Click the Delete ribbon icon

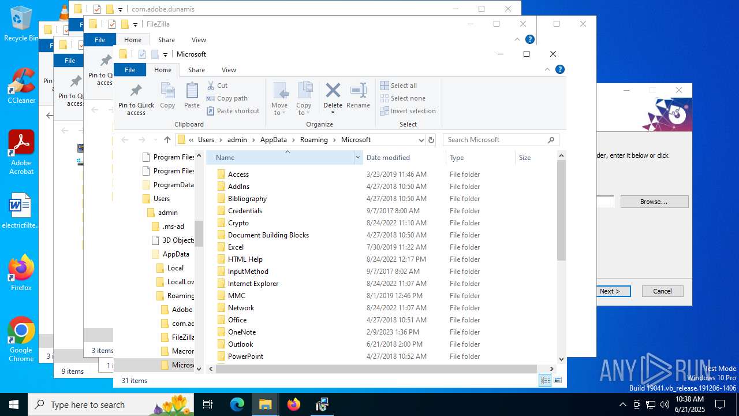pos(333,97)
